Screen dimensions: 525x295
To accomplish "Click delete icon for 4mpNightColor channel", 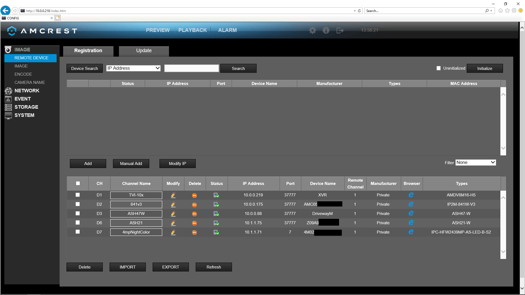I will point(194,232).
